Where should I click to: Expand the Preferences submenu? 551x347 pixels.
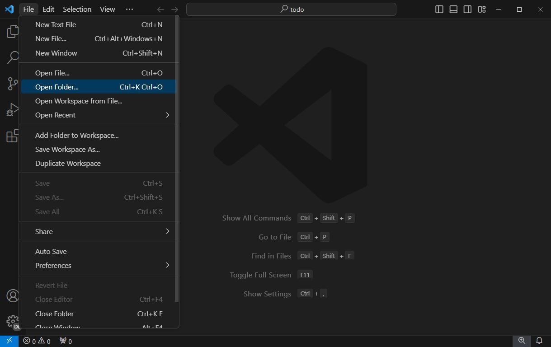(98, 265)
